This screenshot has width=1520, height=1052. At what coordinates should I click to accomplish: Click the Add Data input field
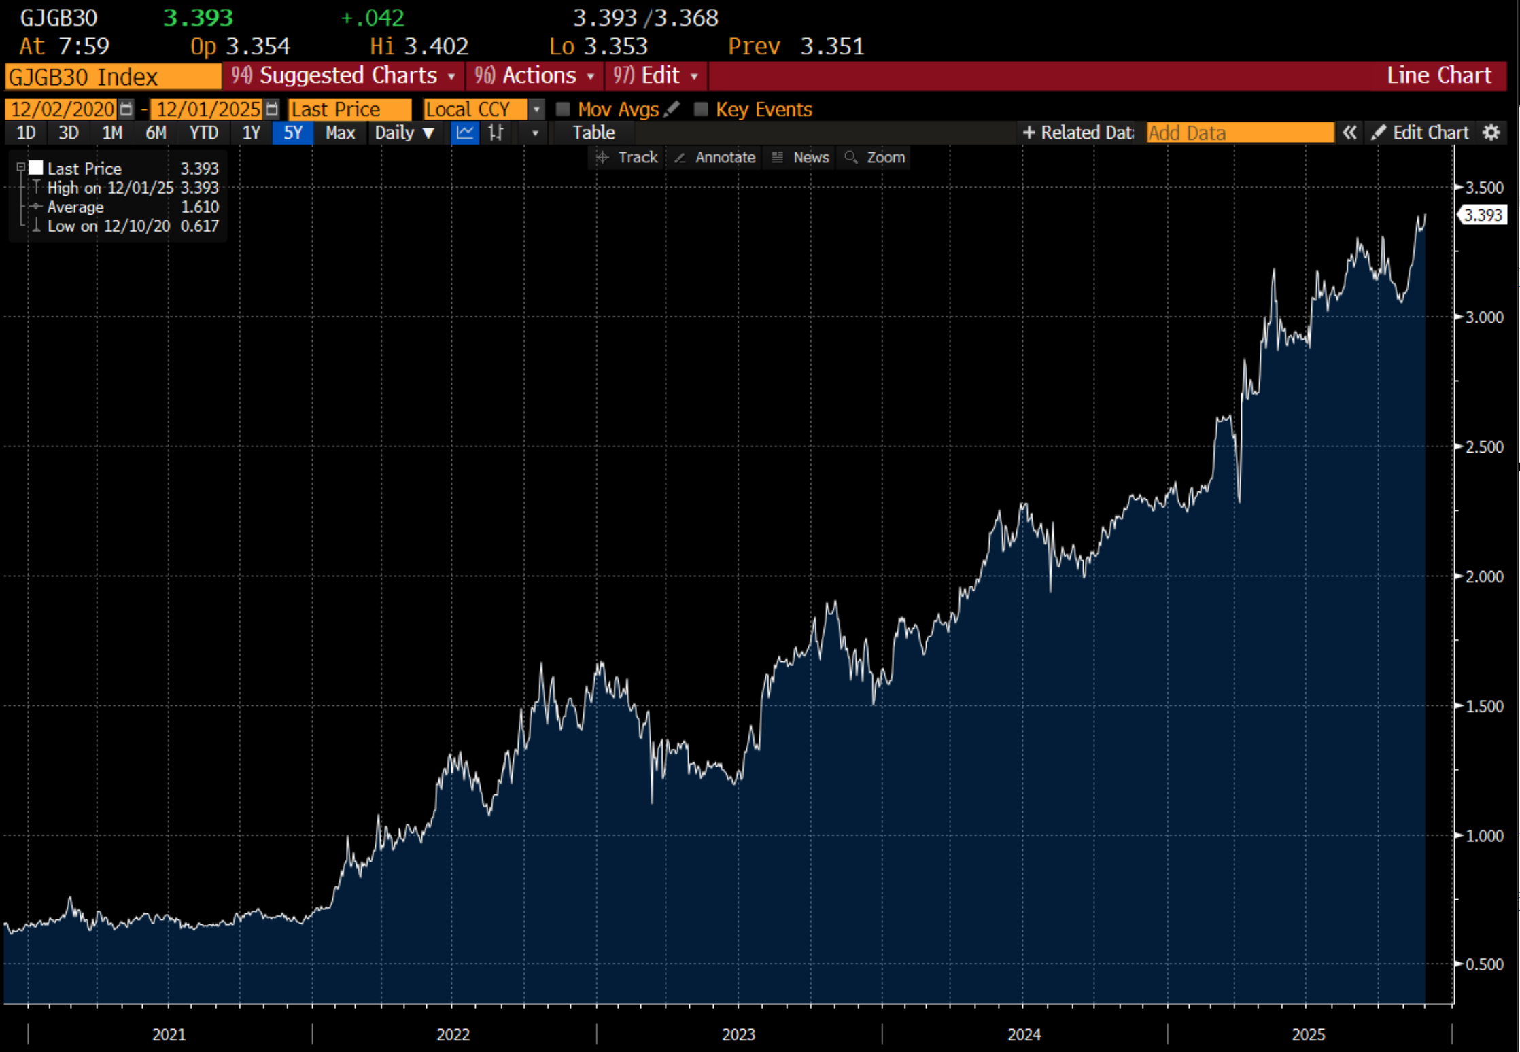click(1239, 133)
